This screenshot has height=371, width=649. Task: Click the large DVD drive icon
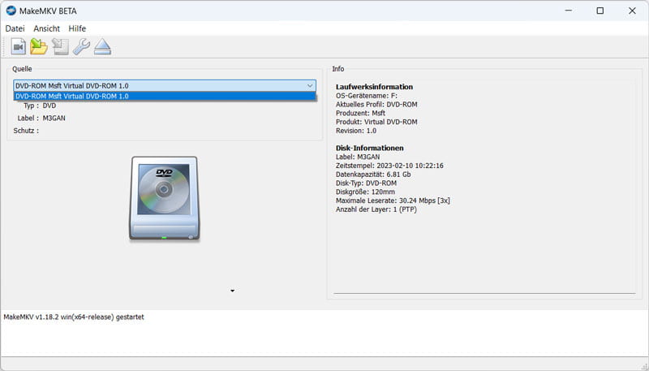(163, 197)
